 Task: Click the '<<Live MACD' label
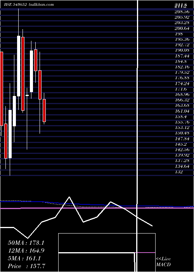coord(163,262)
